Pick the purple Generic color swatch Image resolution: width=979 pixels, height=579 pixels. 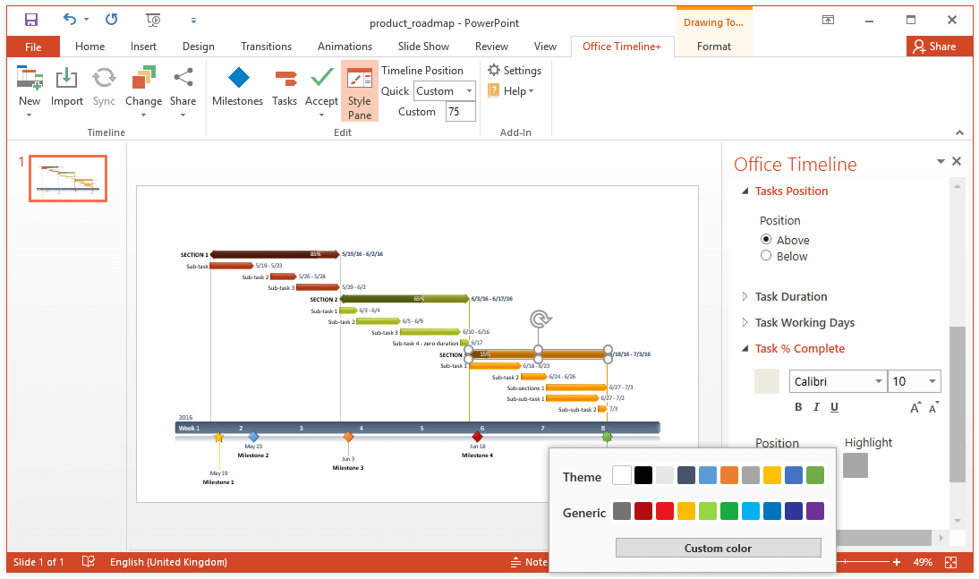(x=814, y=511)
